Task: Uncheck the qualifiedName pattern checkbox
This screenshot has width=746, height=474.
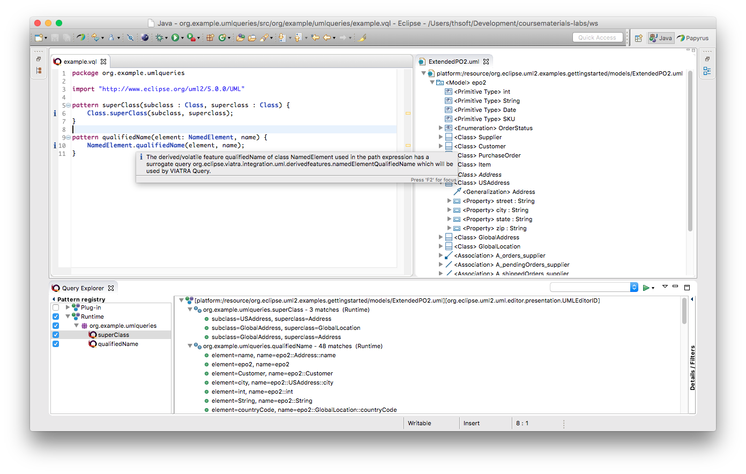Action: (x=56, y=344)
